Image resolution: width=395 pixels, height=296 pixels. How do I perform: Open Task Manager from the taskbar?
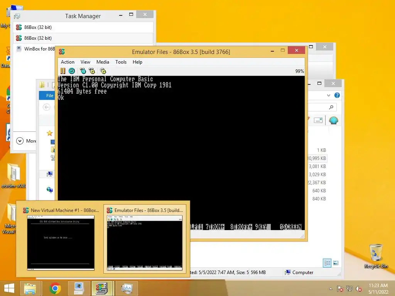pos(127,288)
